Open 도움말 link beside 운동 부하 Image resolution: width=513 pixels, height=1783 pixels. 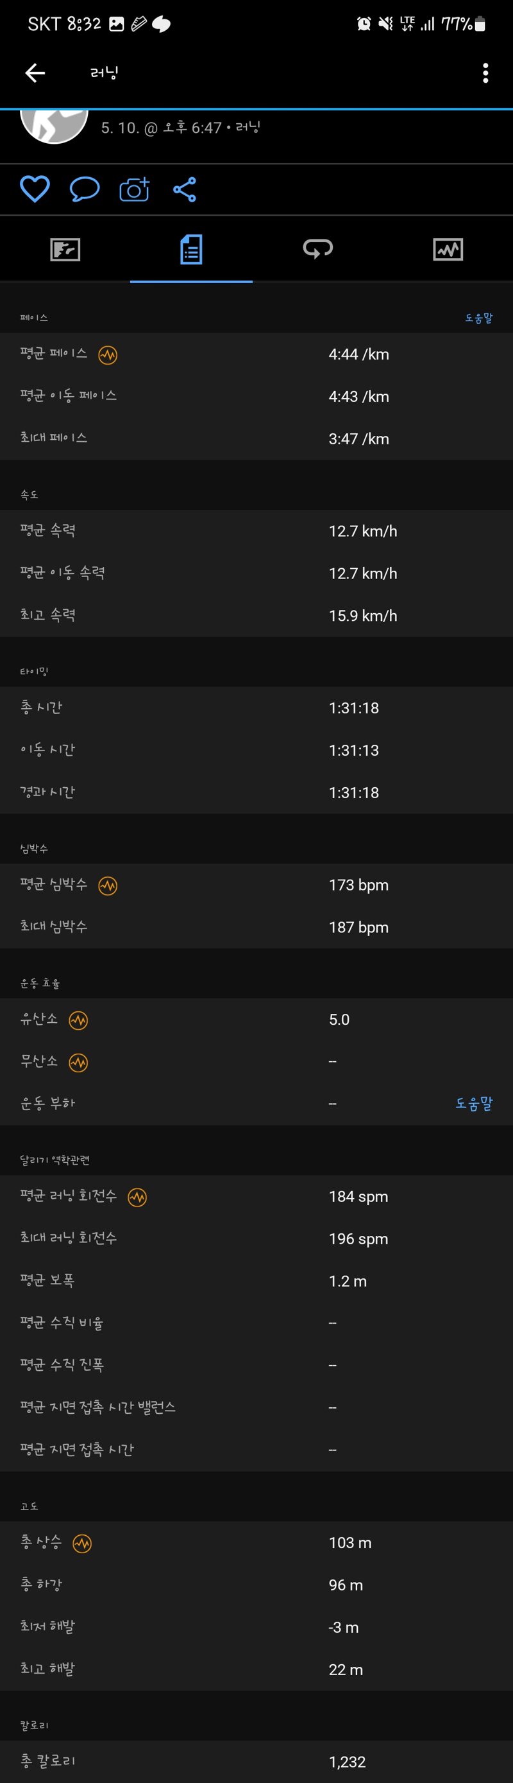coord(474,1103)
